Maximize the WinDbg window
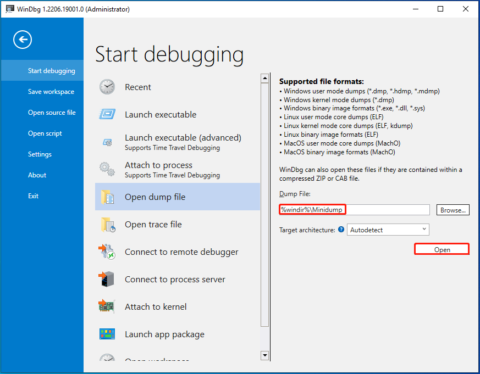The image size is (480, 374). tap(440, 9)
